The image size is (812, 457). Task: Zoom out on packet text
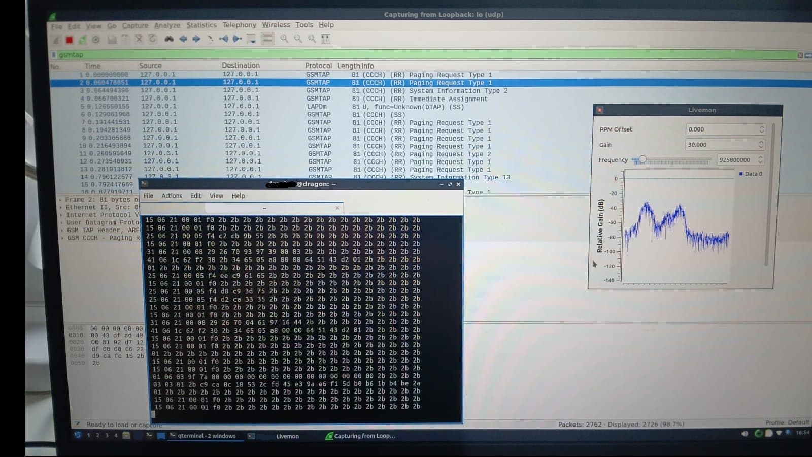298,39
